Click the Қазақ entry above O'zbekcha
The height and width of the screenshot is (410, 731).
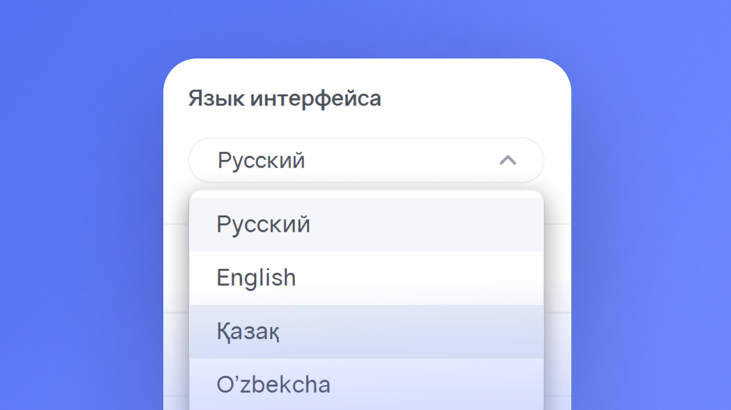(248, 332)
